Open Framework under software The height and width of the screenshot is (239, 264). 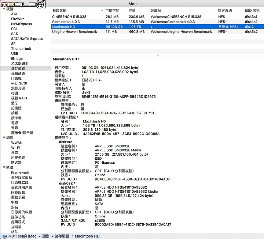pyautogui.click(x=20, y=172)
